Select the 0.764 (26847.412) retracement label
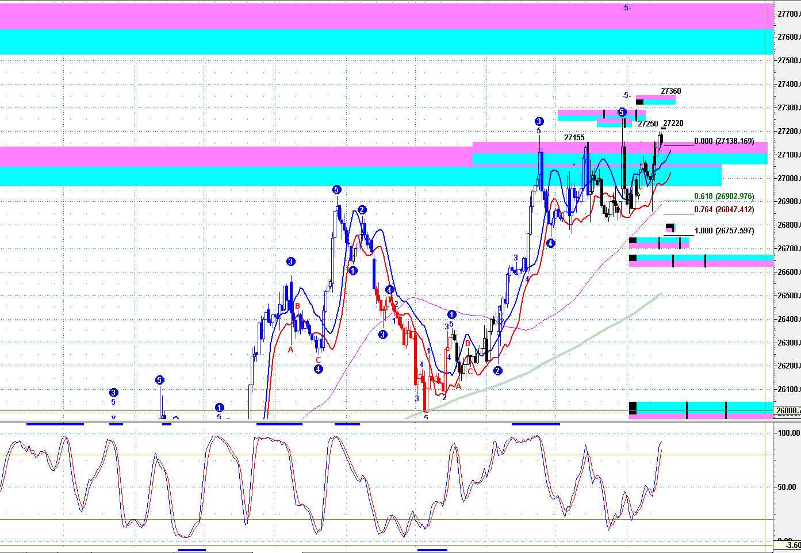Image resolution: width=801 pixels, height=553 pixels. pos(723,209)
